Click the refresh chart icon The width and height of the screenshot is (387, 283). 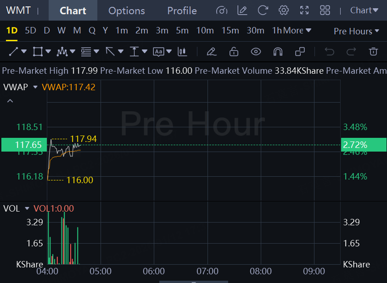pos(263,11)
